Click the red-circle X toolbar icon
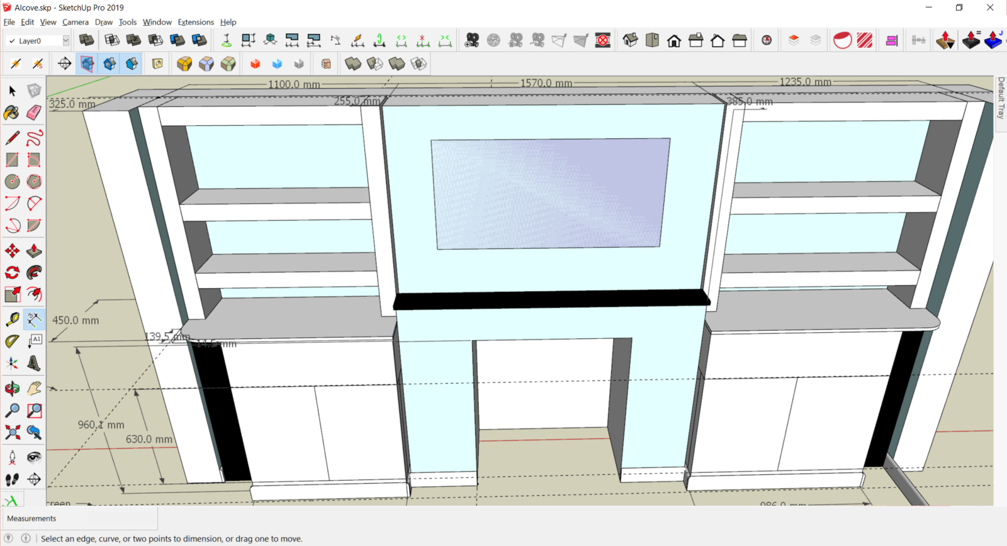 click(603, 40)
